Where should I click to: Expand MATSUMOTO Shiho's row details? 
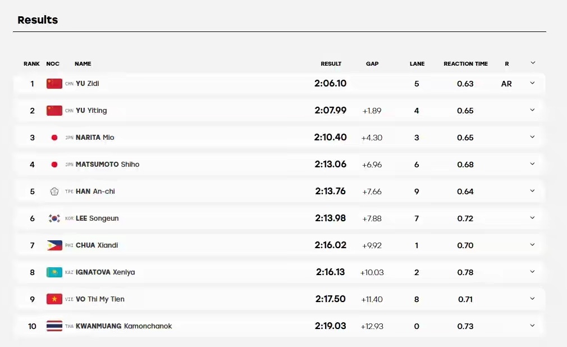532,164
